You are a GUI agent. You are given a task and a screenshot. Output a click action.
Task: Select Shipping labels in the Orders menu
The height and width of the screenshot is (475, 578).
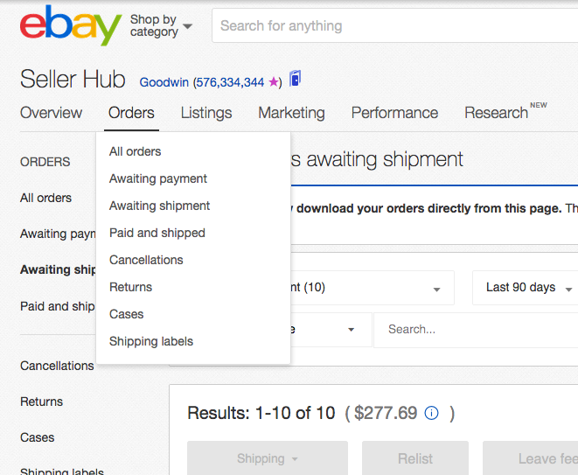coord(151,341)
